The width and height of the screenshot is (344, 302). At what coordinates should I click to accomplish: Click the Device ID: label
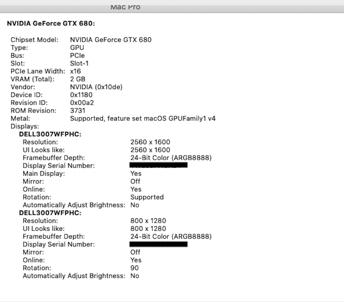[x=27, y=95]
